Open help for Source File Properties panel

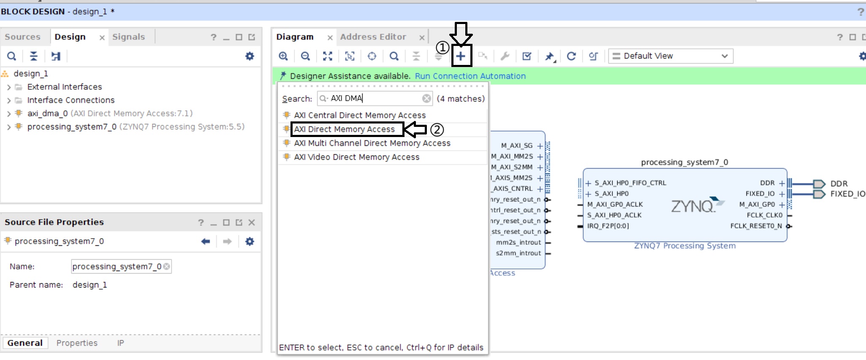pyautogui.click(x=201, y=223)
